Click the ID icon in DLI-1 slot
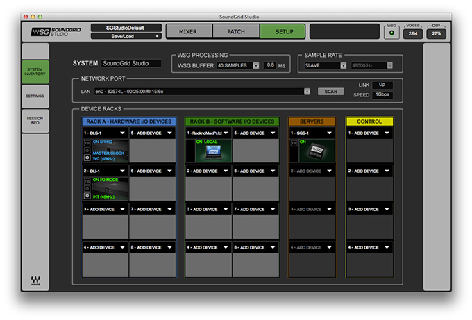 pyautogui.click(x=87, y=189)
